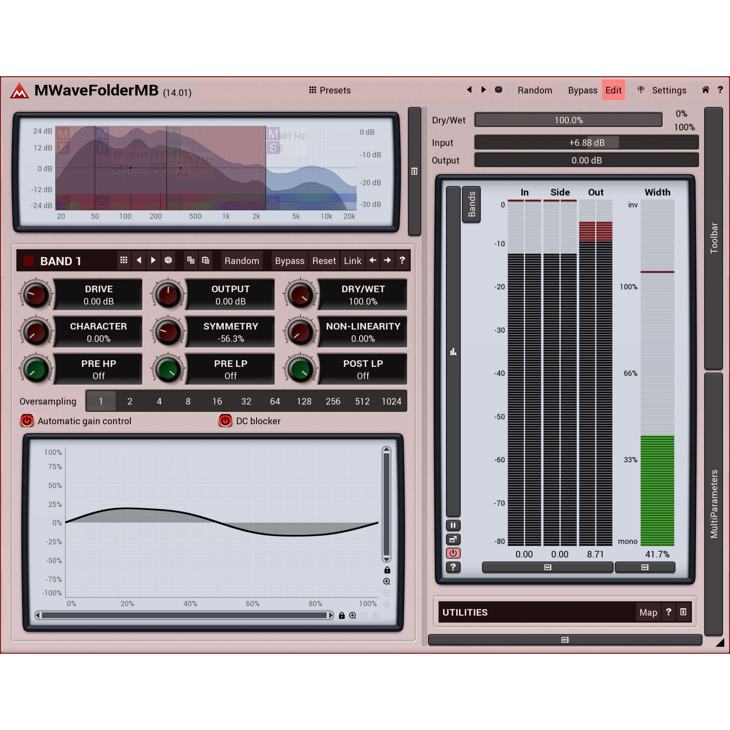Collapse the Utilities panel expander
Viewport: 730px width, 730px height.
coord(683,612)
